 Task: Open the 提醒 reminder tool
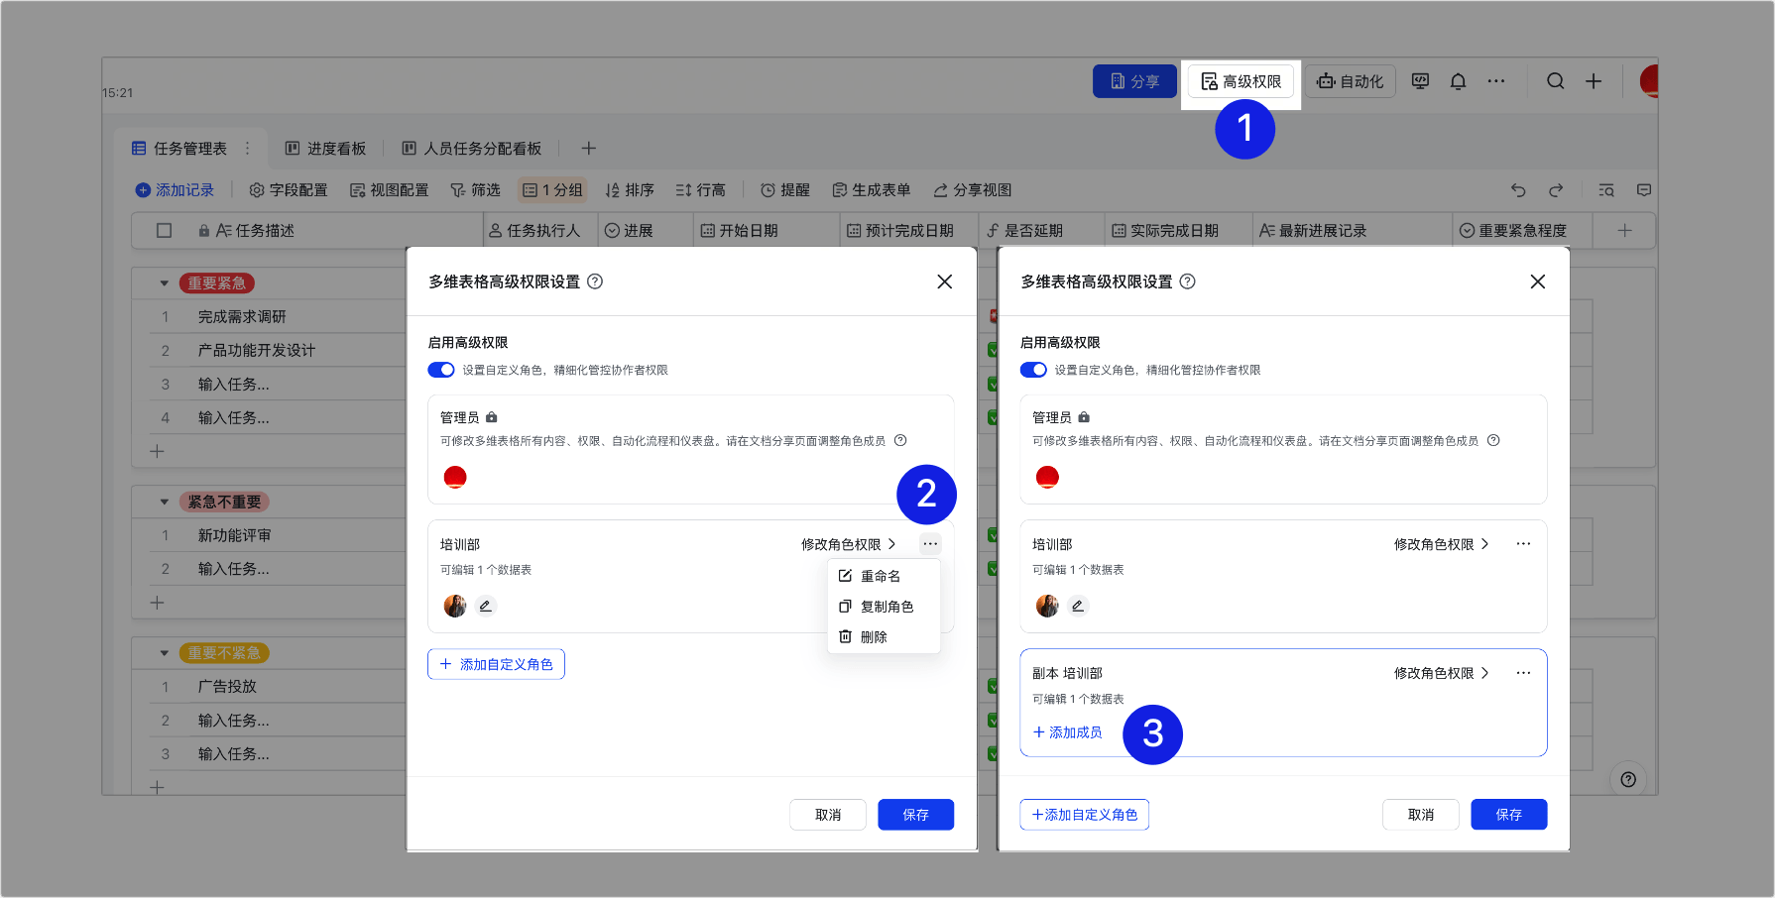point(785,189)
